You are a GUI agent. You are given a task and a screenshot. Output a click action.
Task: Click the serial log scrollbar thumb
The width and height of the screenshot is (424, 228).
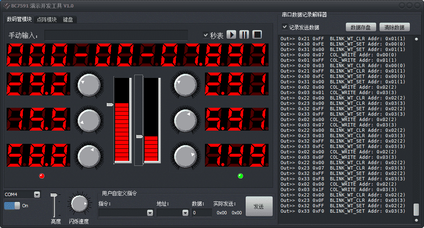click(417, 210)
